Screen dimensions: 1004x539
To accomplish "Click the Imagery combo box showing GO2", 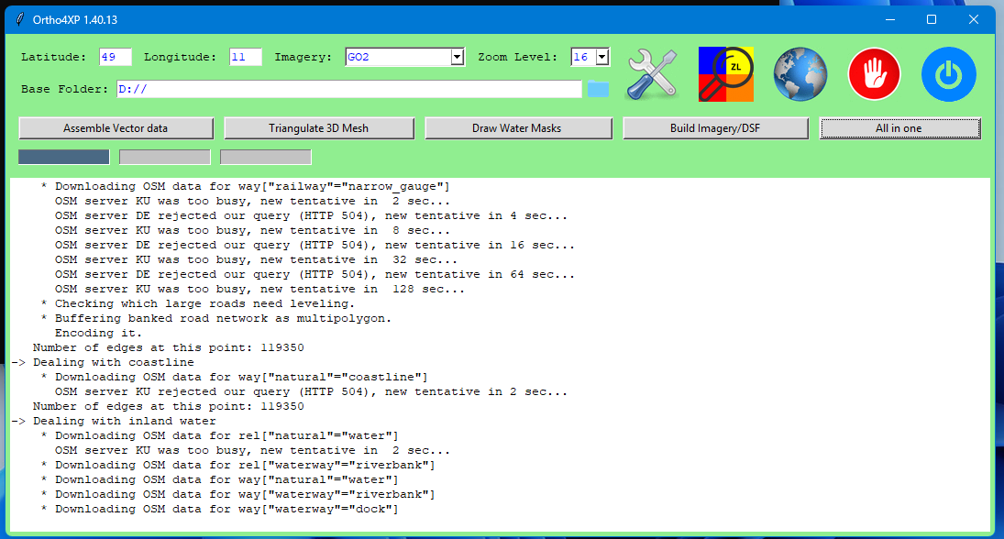I will (x=404, y=57).
